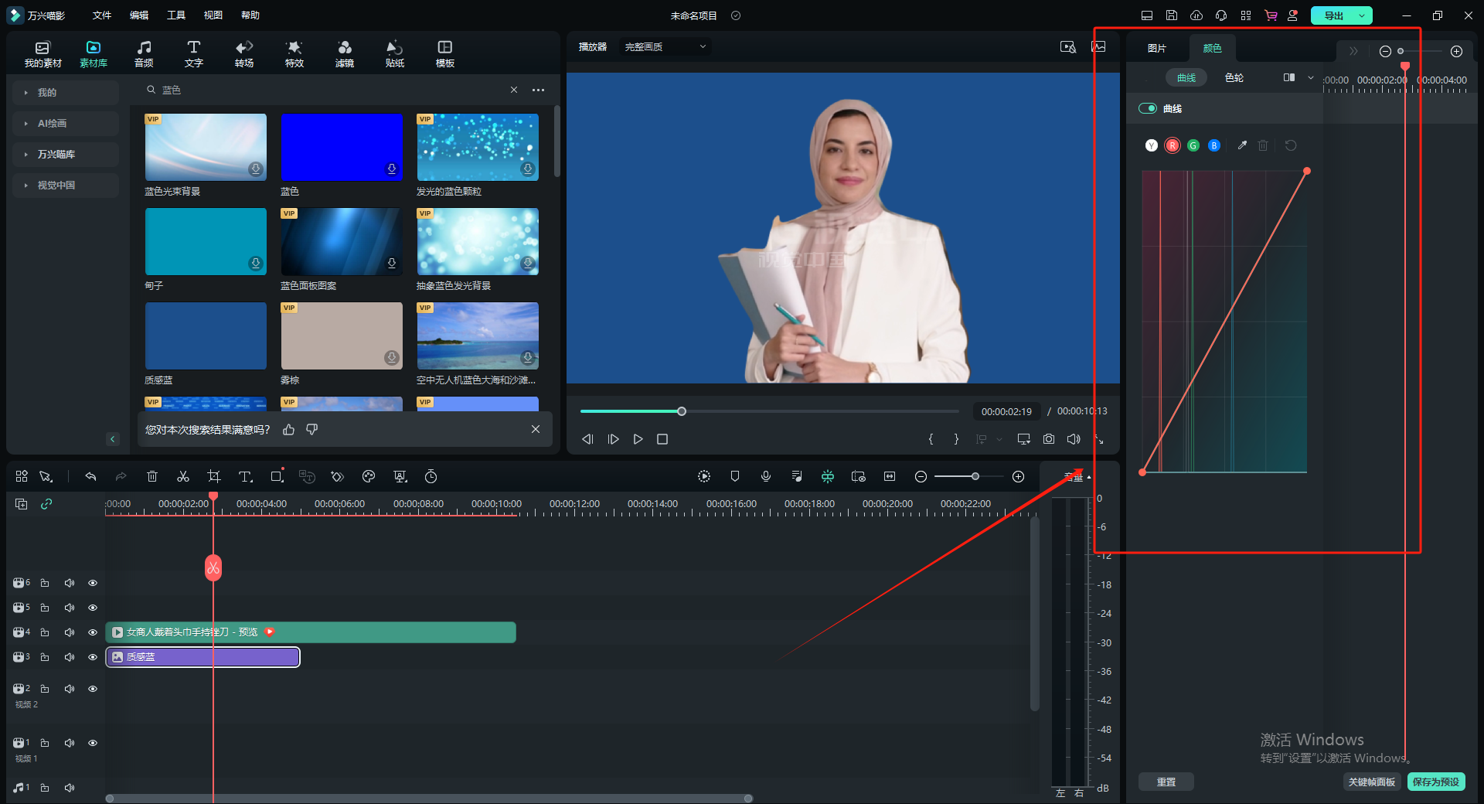Open the 导出 export dropdown arrow
The width and height of the screenshot is (1484, 804).
coord(1362,15)
